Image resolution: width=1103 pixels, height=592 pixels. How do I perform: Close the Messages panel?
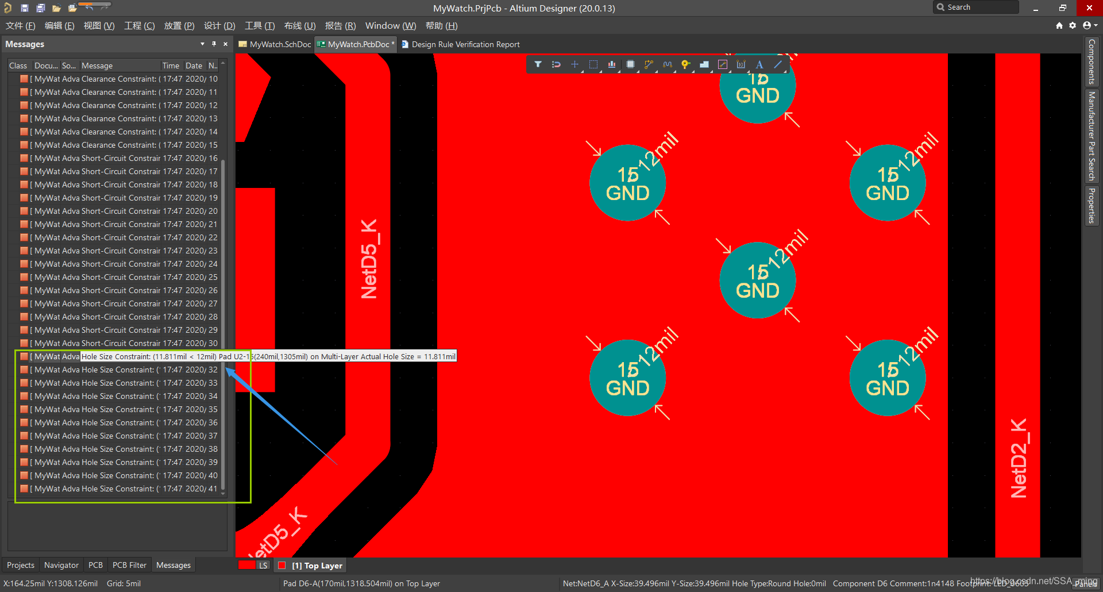225,44
